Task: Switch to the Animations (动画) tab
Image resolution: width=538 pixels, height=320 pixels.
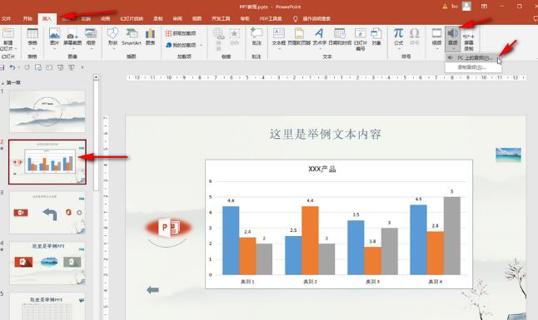Action: point(105,19)
